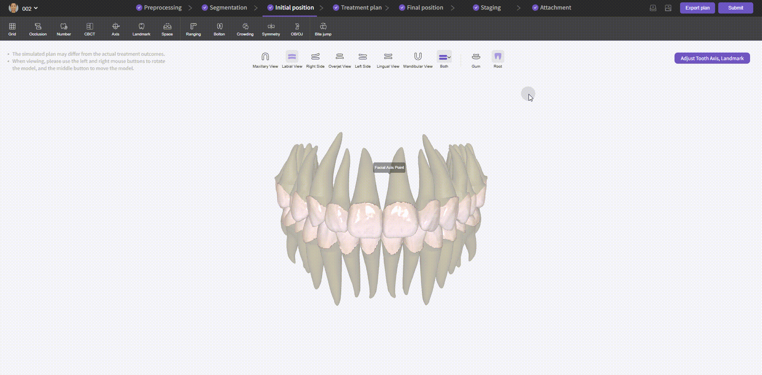
Task: Switch to Lingual View
Action: [x=388, y=60]
